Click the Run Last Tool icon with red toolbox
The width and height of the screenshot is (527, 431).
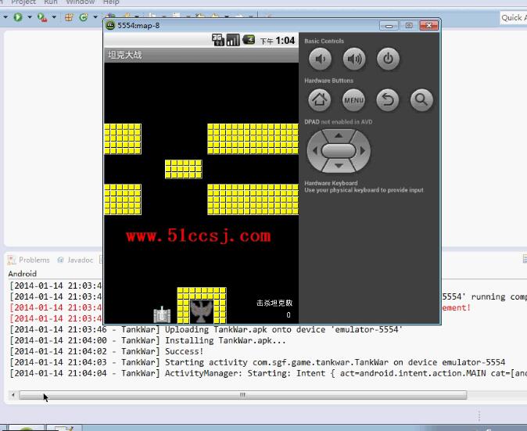42,17
